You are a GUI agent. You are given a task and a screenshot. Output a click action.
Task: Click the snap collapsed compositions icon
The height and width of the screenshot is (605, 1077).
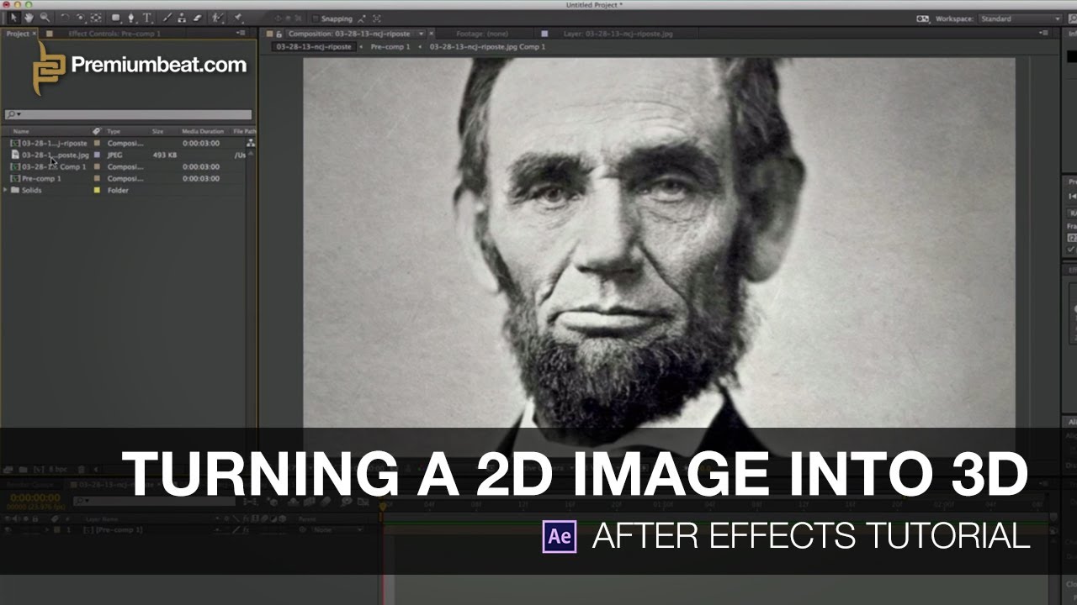pyautogui.click(x=376, y=18)
